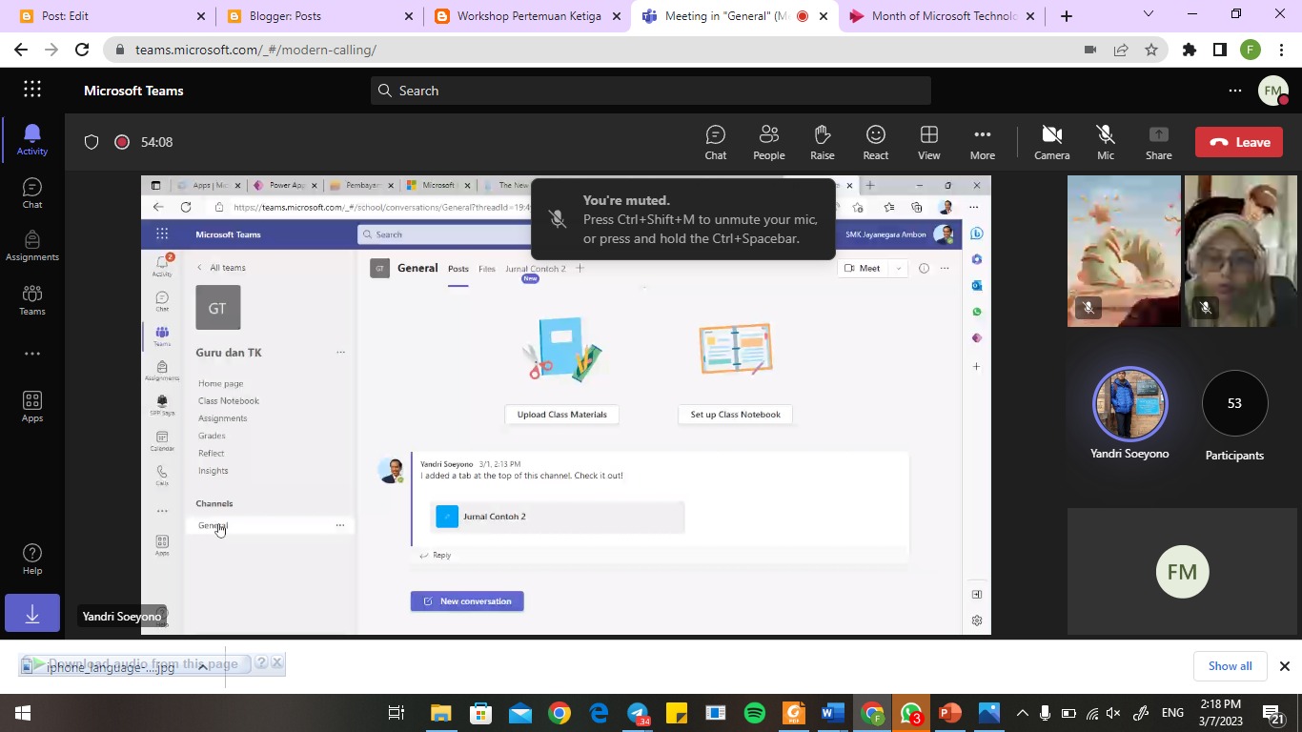Toggle the taskbar volume mute icon
Screen dimensions: 1302x732
click(1113, 713)
